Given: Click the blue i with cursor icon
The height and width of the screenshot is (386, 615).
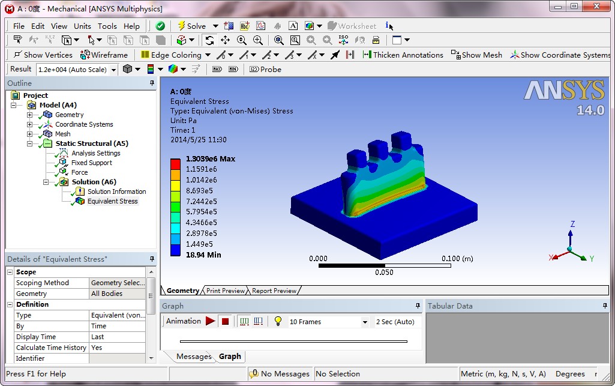Looking at the screenshot, I should 389,26.
